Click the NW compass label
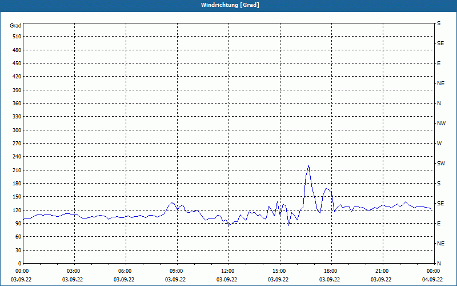The width and height of the screenshot is (457, 286). click(x=441, y=124)
